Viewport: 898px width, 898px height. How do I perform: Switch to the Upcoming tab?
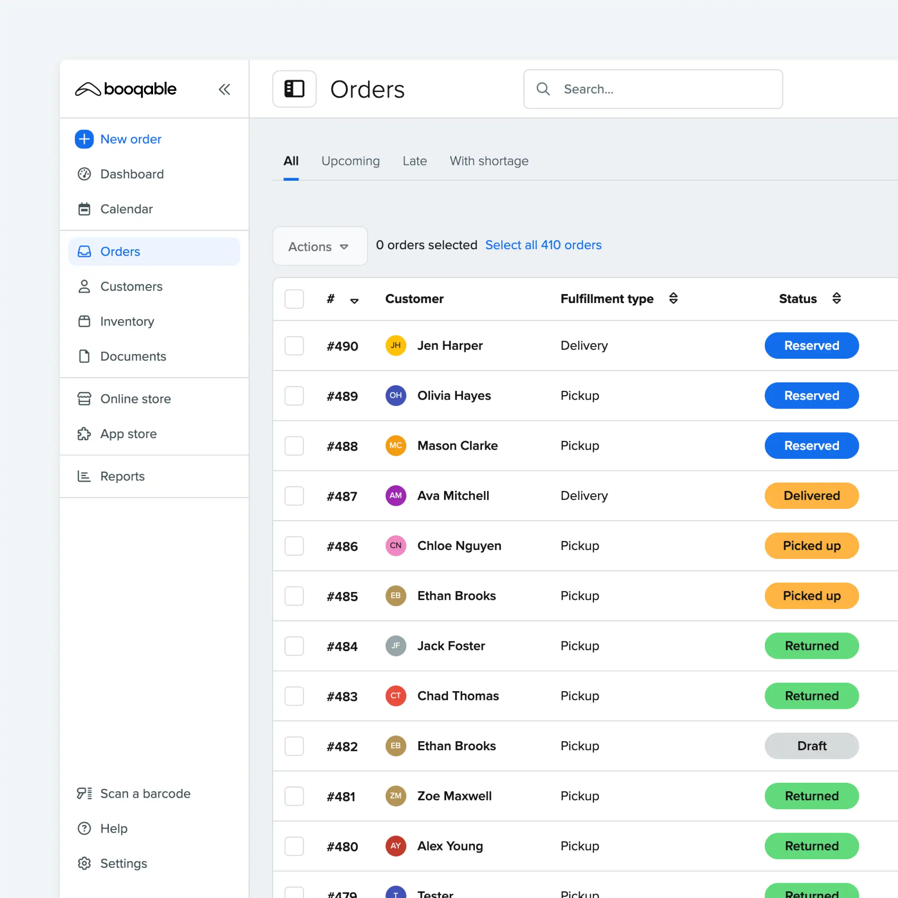click(351, 161)
